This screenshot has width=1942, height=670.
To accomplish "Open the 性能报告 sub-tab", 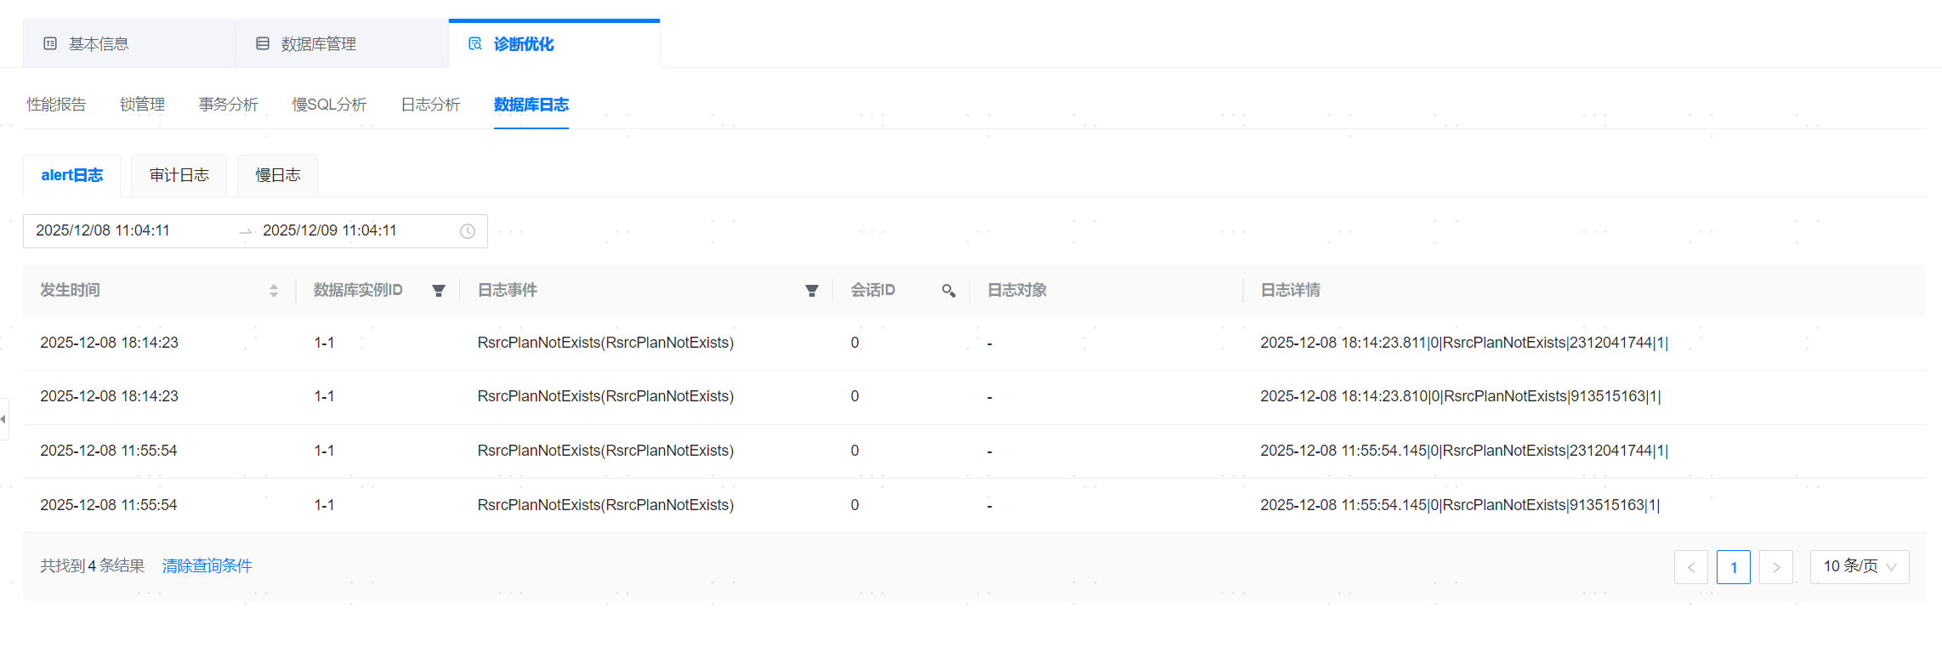I will 56,105.
